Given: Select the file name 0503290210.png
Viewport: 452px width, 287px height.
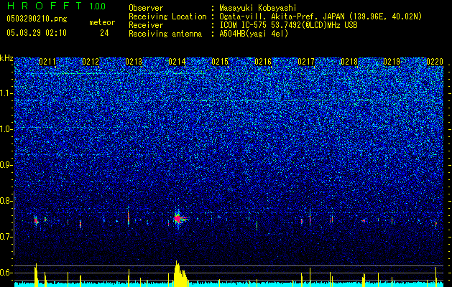Looking at the screenshot, I should click(x=37, y=19).
